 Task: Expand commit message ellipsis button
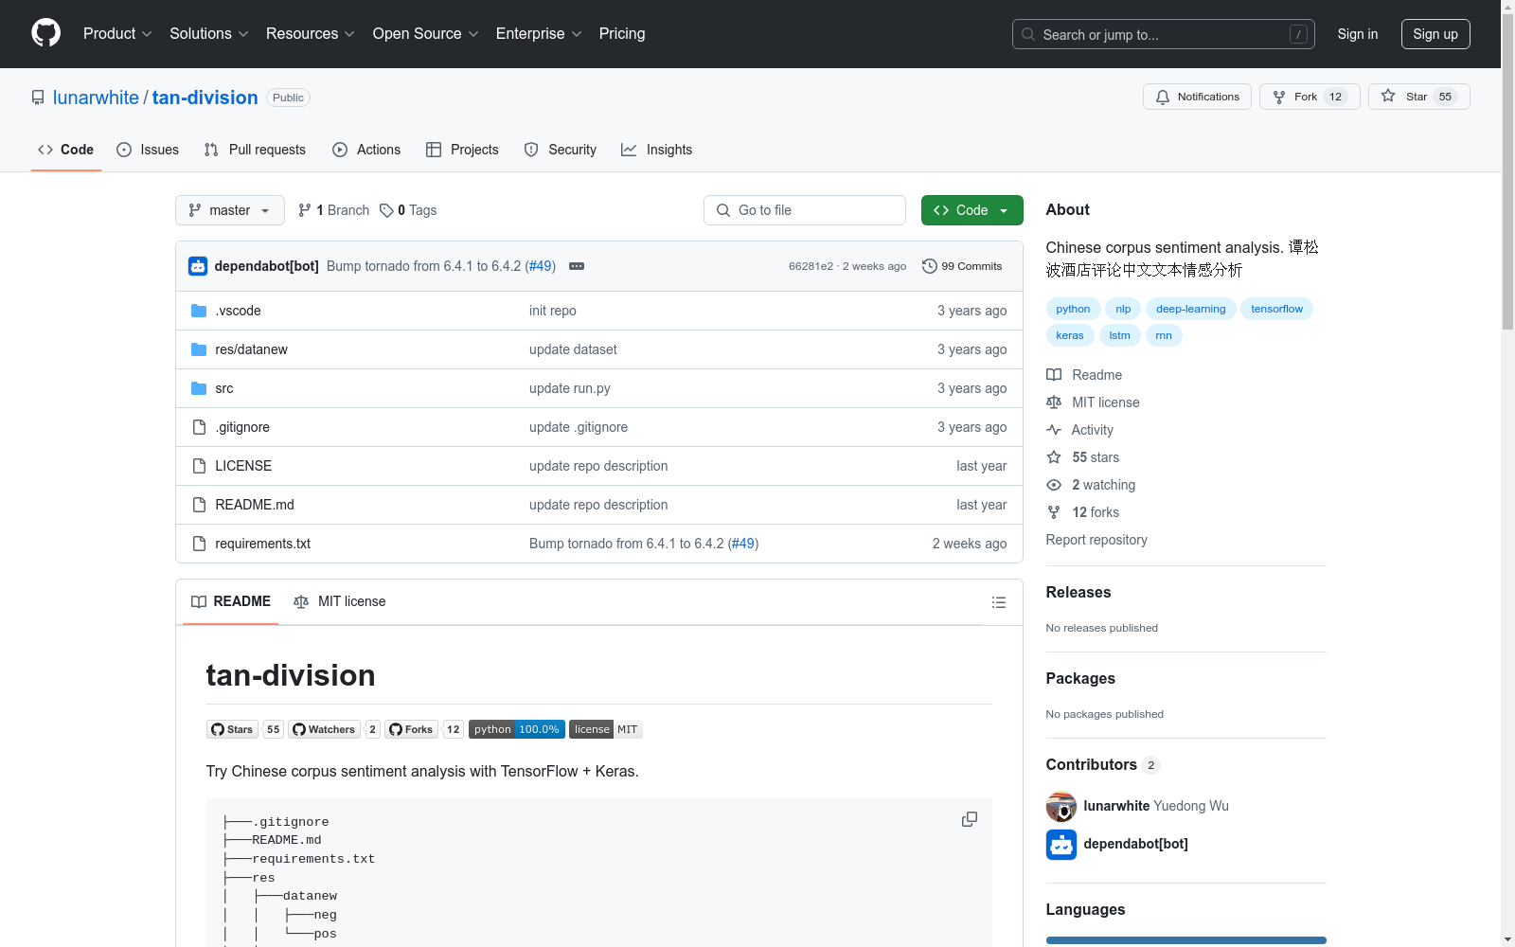[x=577, y=266]
